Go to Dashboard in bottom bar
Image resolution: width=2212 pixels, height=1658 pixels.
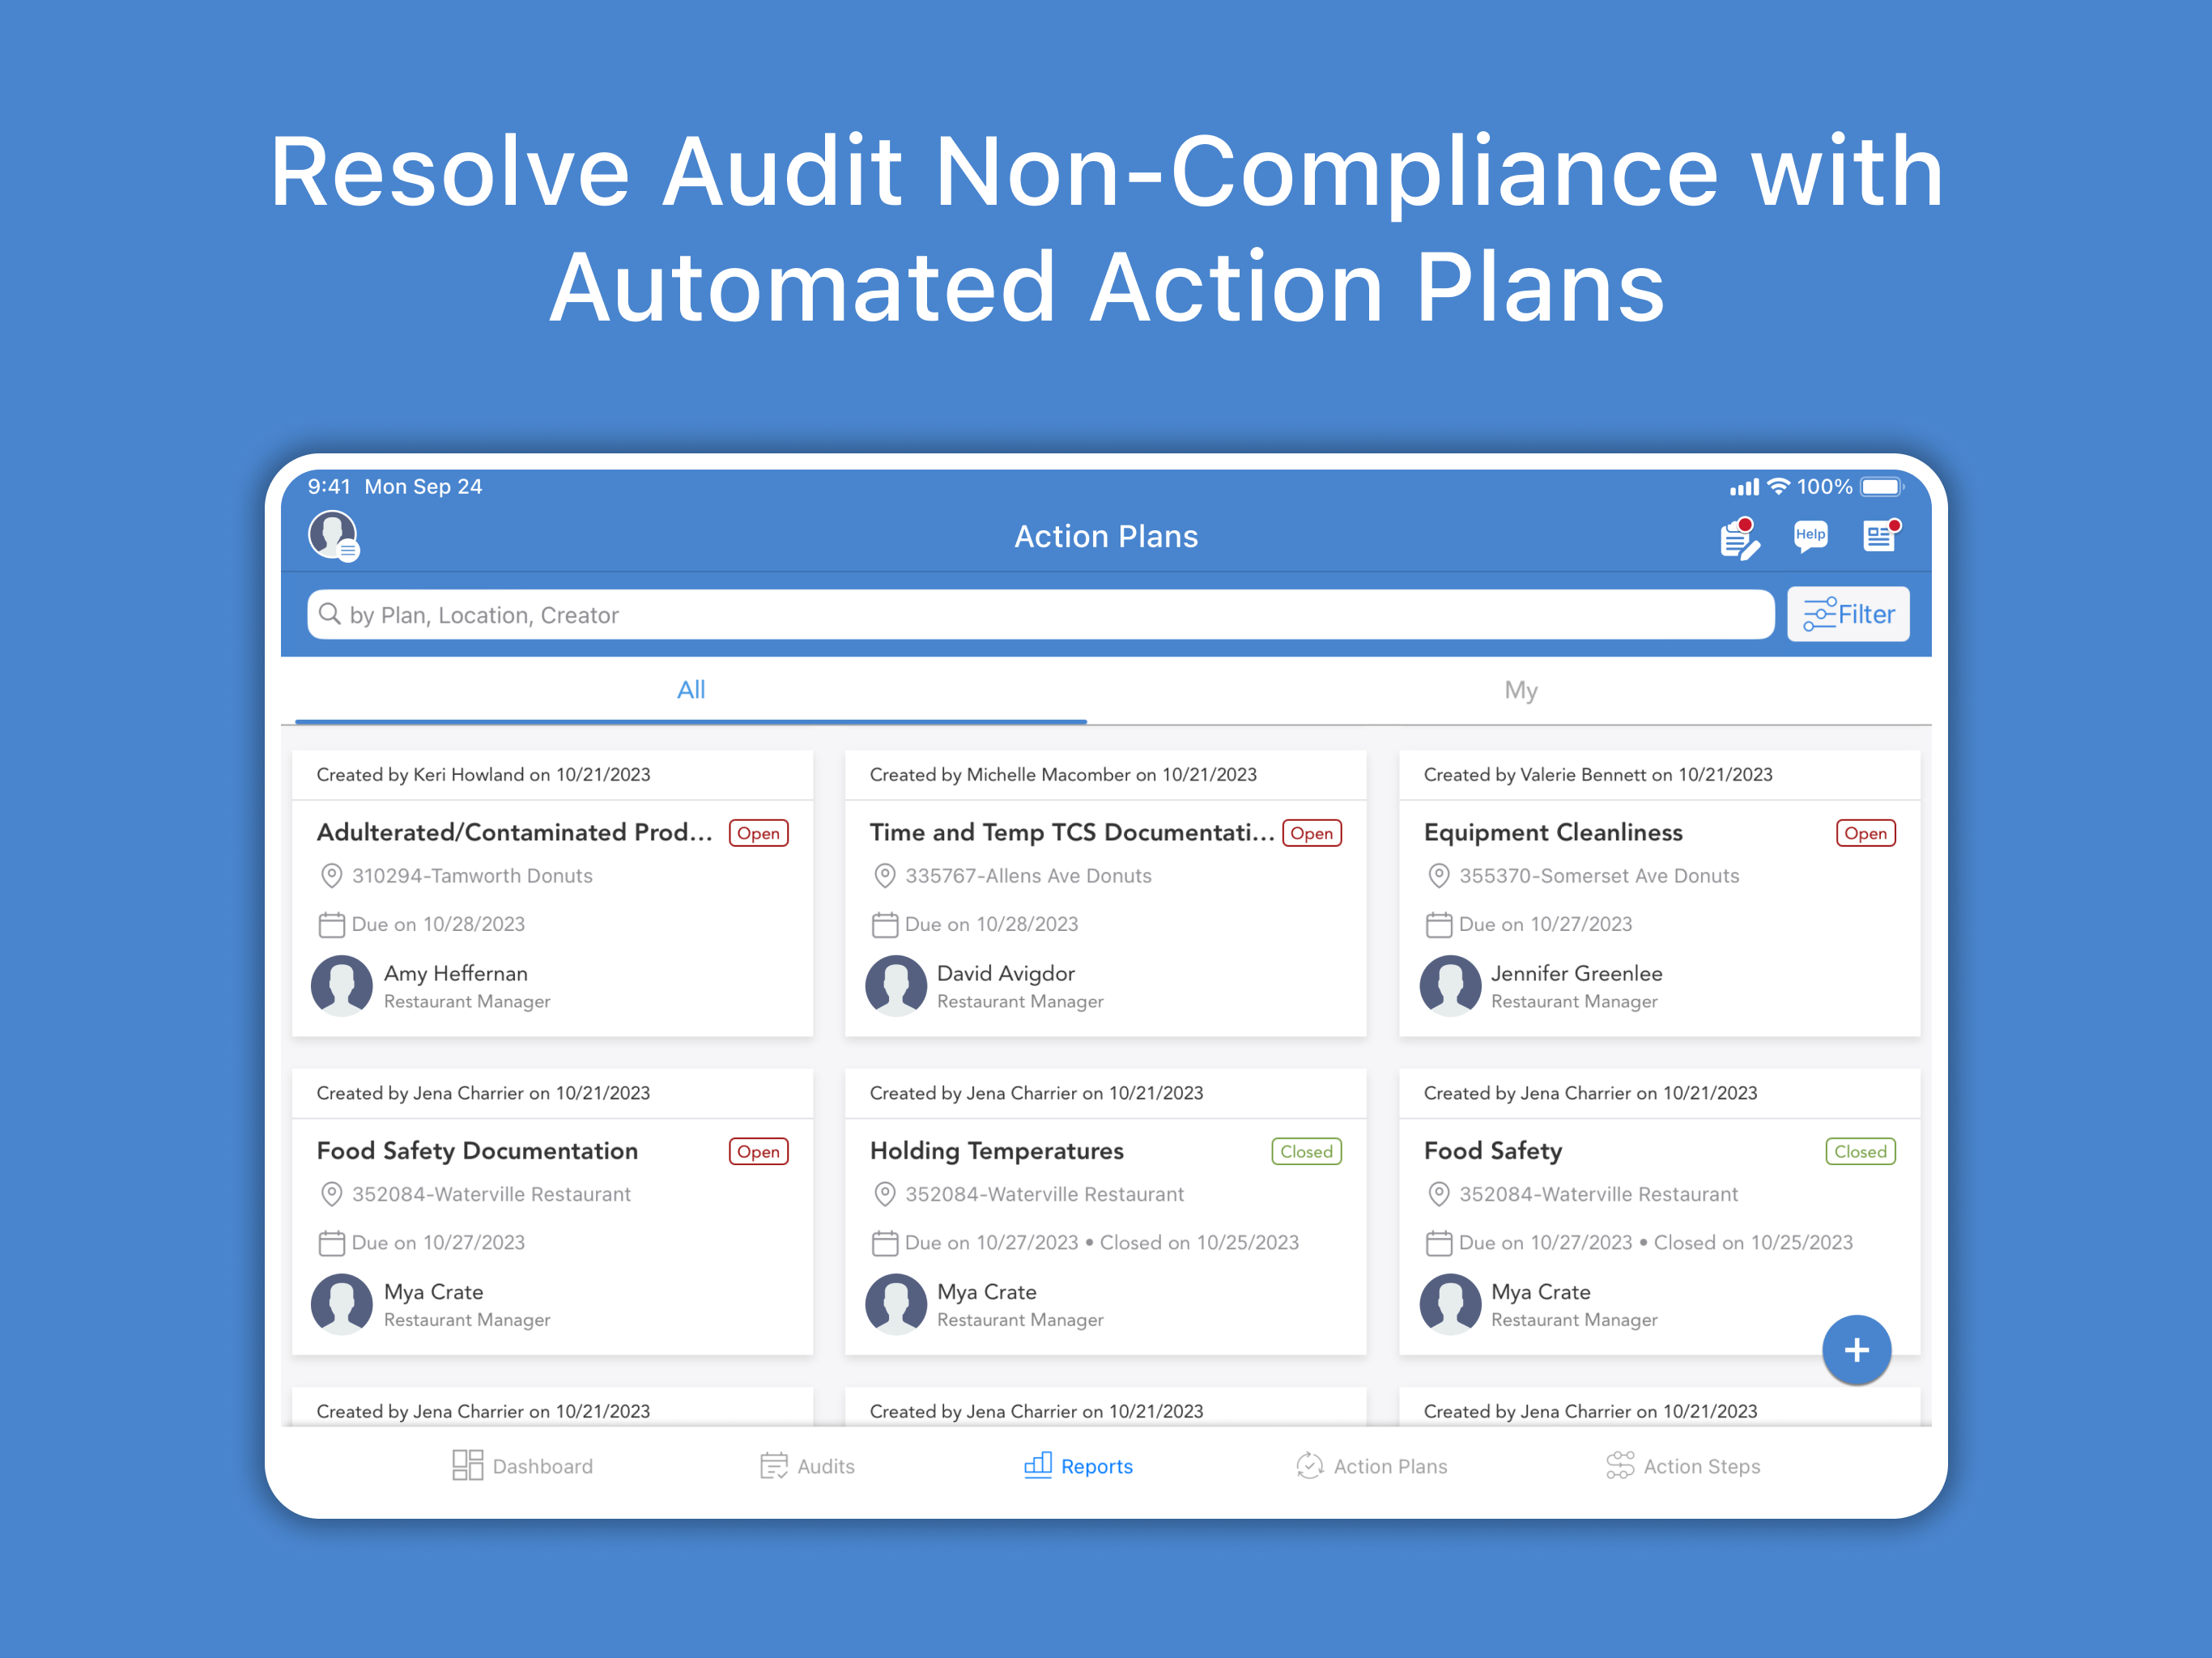(x=522, y=1466)
